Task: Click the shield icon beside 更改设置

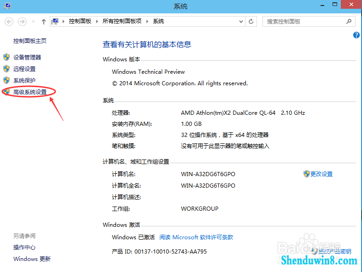Action: 307,174
